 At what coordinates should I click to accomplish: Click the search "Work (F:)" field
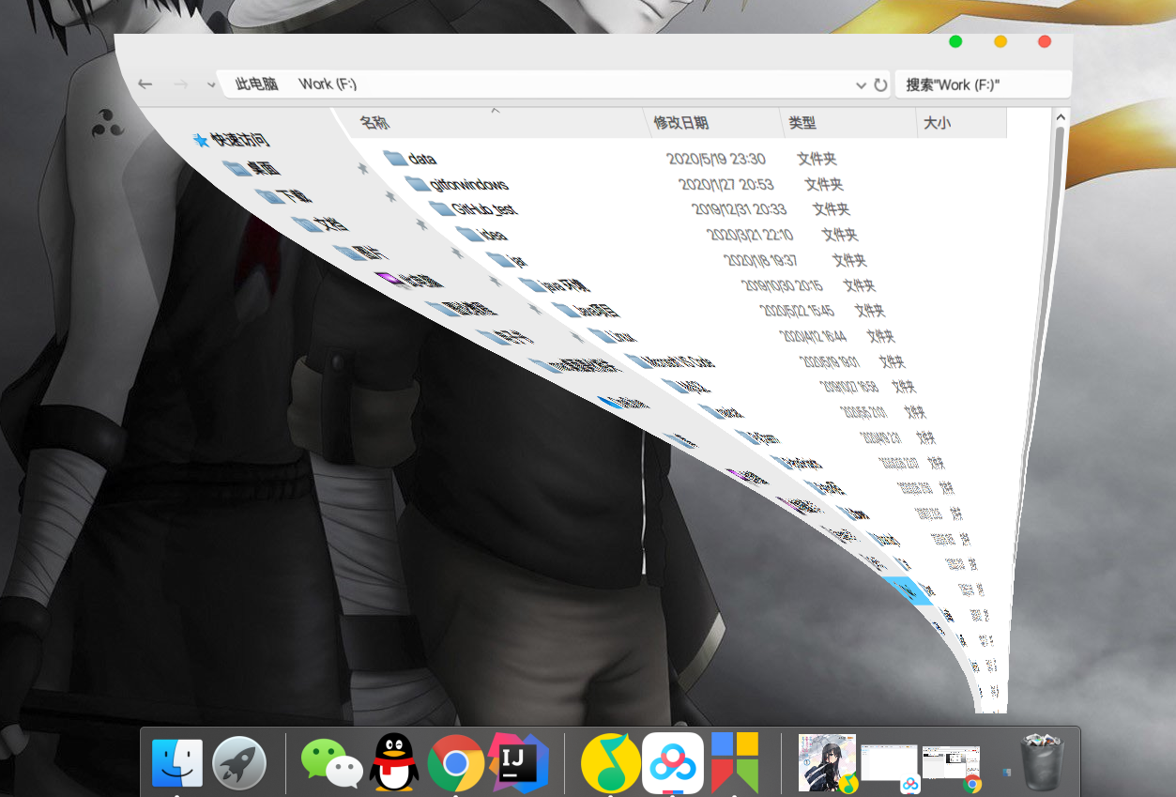point(983,84)
